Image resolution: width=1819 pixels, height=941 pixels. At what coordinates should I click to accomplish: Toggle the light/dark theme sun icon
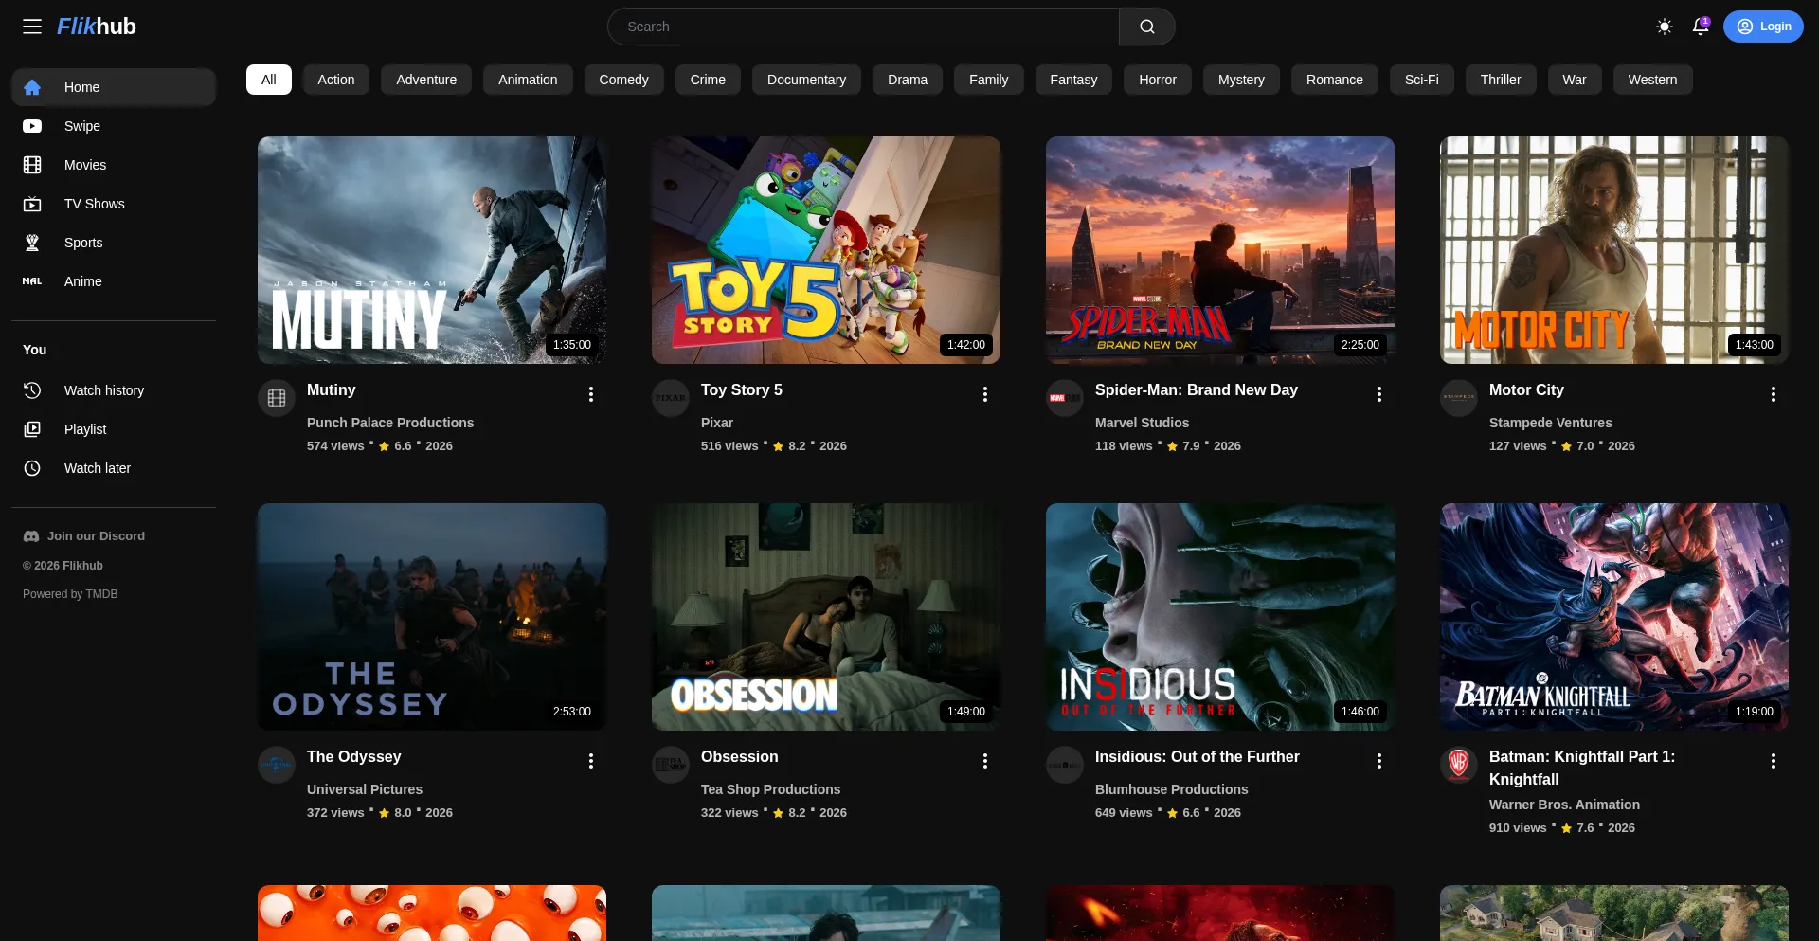[1664, 27]
